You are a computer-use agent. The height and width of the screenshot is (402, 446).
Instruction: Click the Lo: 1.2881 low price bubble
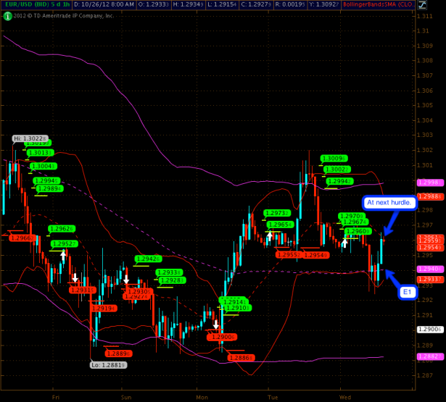point(105,364)
